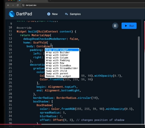Click 'bottomRight' on line 27
The width and height of the screenshot is (145, 128).
(70, 91)
